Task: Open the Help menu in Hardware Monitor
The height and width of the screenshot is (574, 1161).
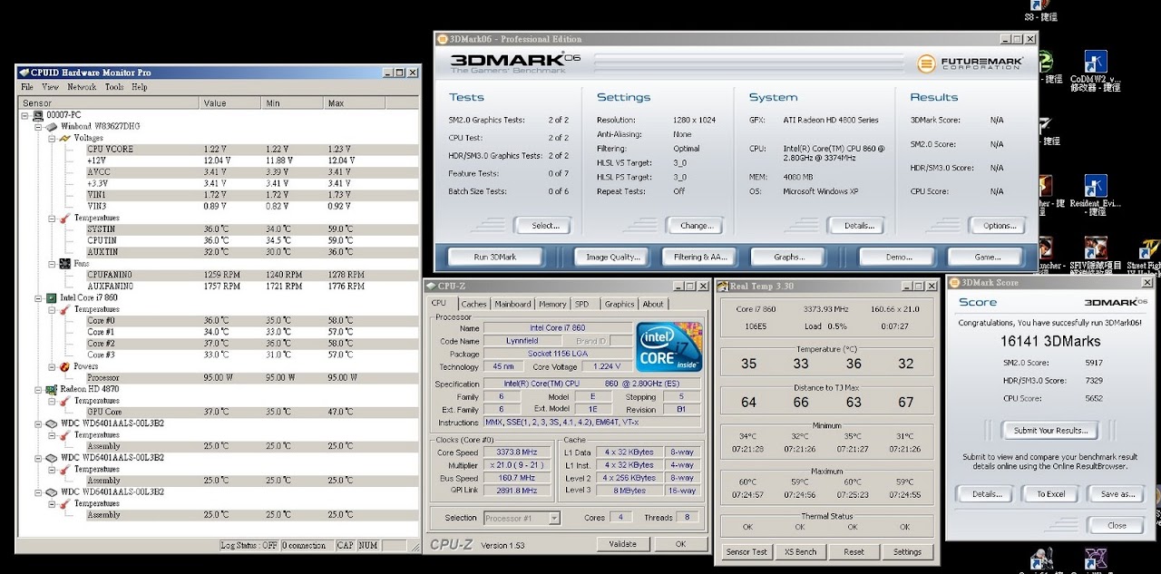Action: (139, 87)
